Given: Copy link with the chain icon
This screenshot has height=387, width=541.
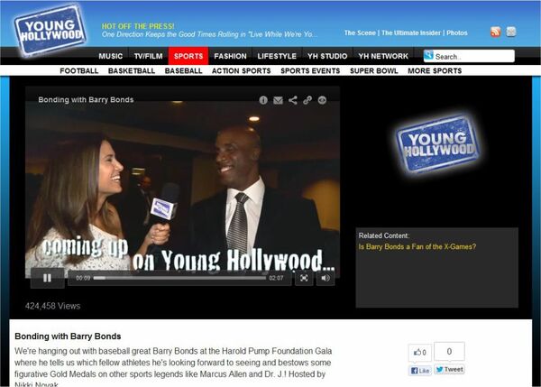Looking at the screenshot, I should [307, 100].
